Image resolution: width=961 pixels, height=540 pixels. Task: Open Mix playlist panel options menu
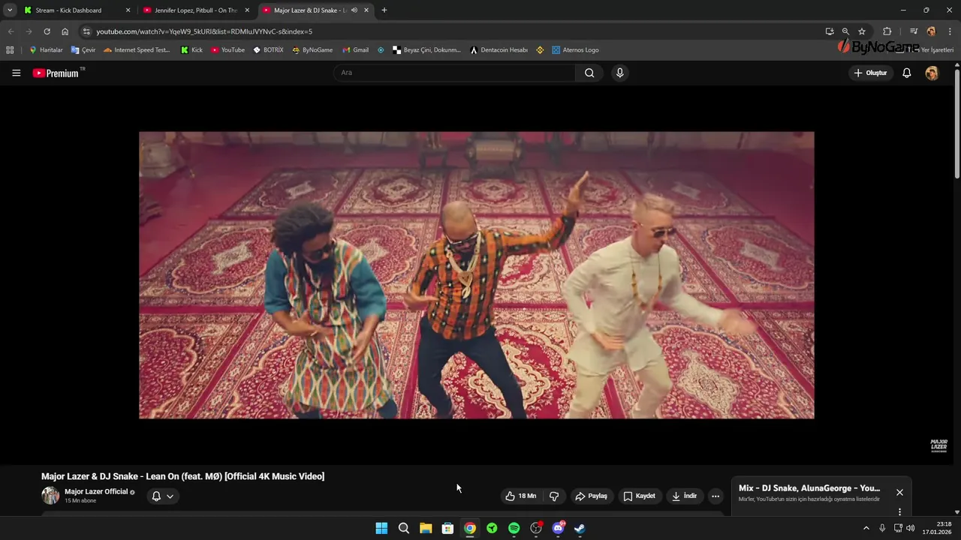click(899, 511)
